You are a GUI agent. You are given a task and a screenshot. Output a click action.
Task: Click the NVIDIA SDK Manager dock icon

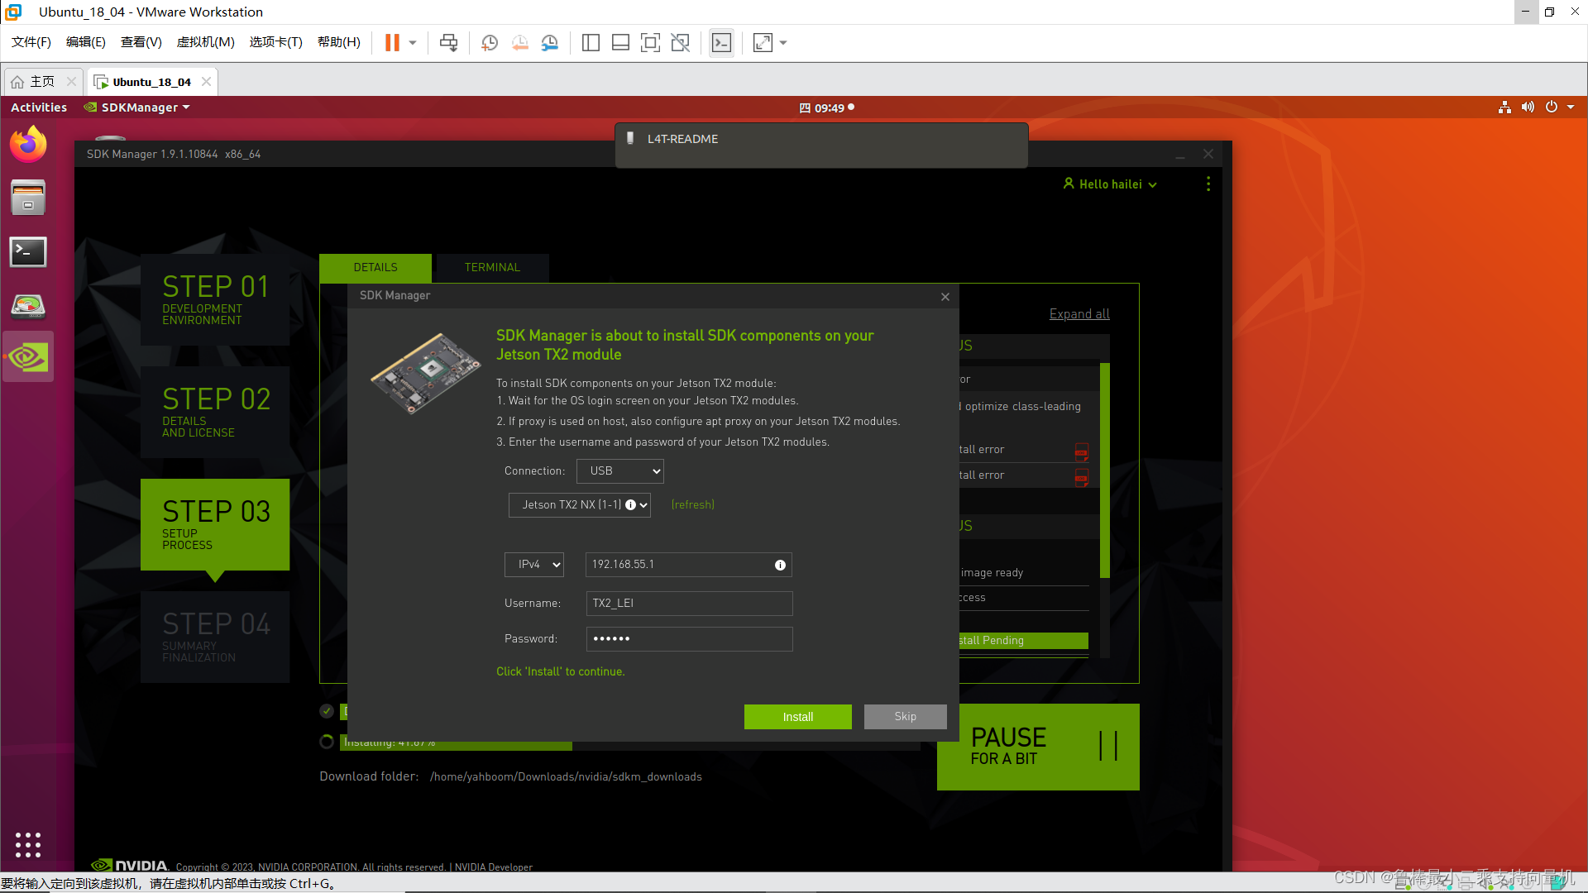pyautogui.click(x=28, y=357)
